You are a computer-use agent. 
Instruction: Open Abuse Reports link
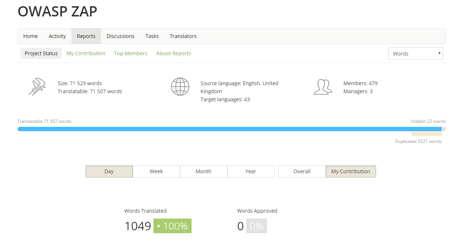[x=174, y=53]
